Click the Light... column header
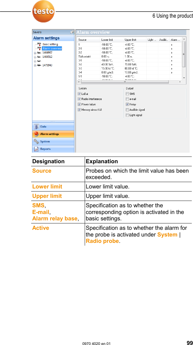Screen dimensions: 193x345 152,40
